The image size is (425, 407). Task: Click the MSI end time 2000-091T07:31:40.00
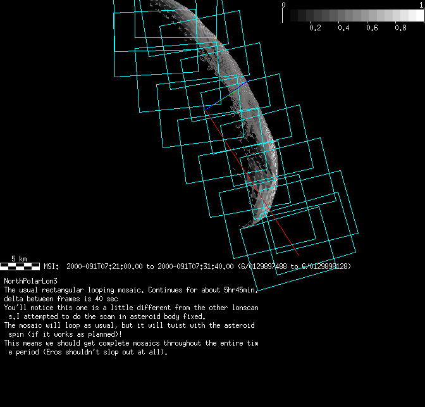coord(195,266)
